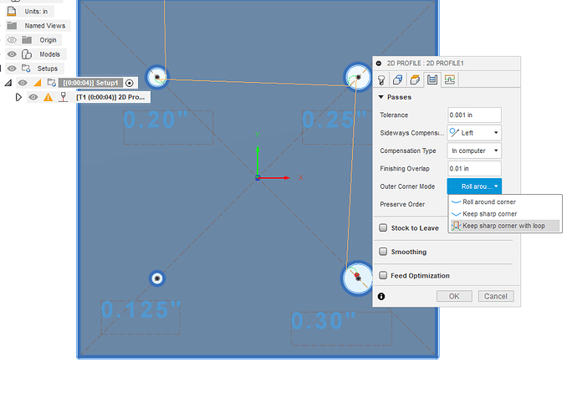The height and width of the screenshot is (398, 577).
Task: Collapse the 2D Profile dialog with minus icon
Action: pyautogui.click(x=379, y=64)
